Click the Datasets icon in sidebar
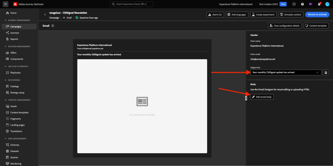Image resolution: width=333 pixels, height=166 pixels. [x=8, y=151]
